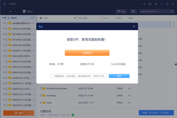Select the $RMPGUJG.15 tree folder
This screenshot has height=118, width=177.
[x=22, y=89]
